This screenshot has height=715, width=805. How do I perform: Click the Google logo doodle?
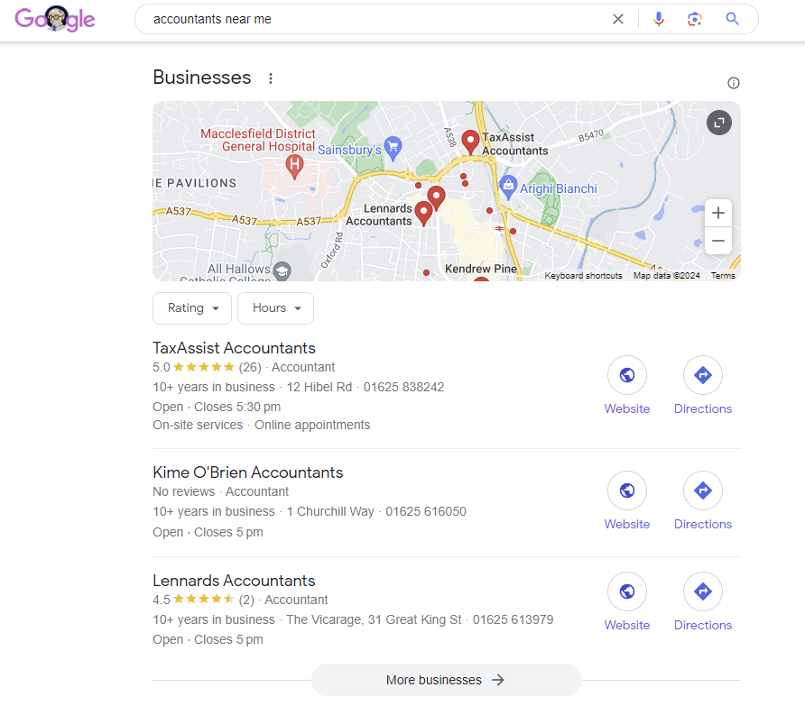[54, 19]
